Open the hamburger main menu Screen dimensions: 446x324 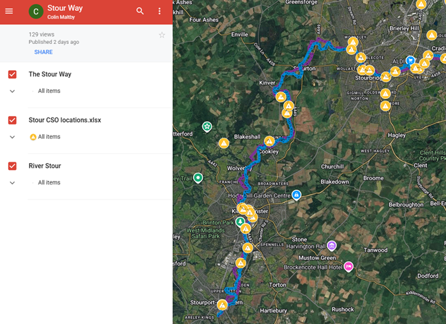click(x=9, y=11)
